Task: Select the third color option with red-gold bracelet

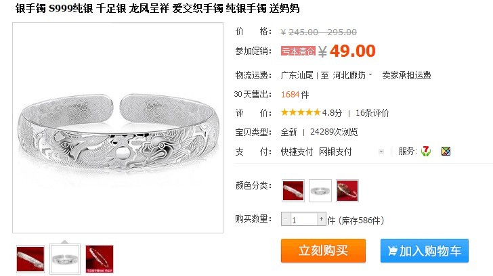Action: click(347, 191)
